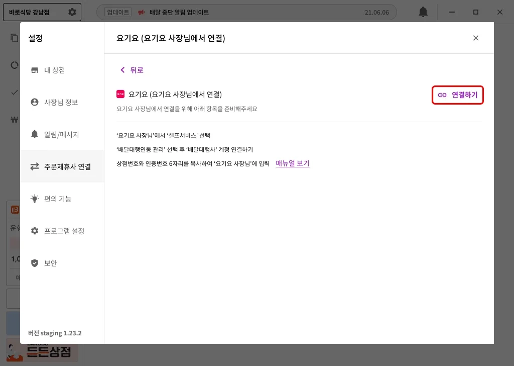
Task: Click the 바로식당 강남점 store name
Action: [29, 13]
